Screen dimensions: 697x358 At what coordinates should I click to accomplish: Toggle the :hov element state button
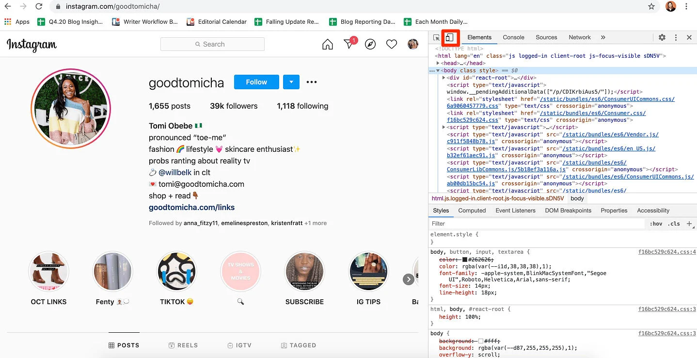pyautogui.click(x=656, y=224)
